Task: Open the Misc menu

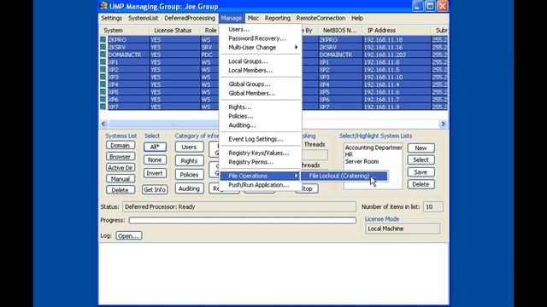Action: [x=253, y=18]
